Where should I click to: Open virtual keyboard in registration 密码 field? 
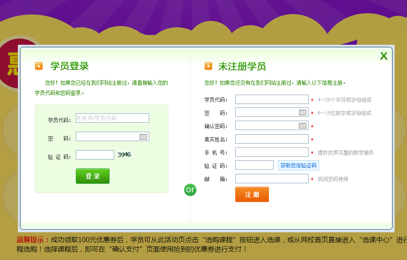pos(303,113)
